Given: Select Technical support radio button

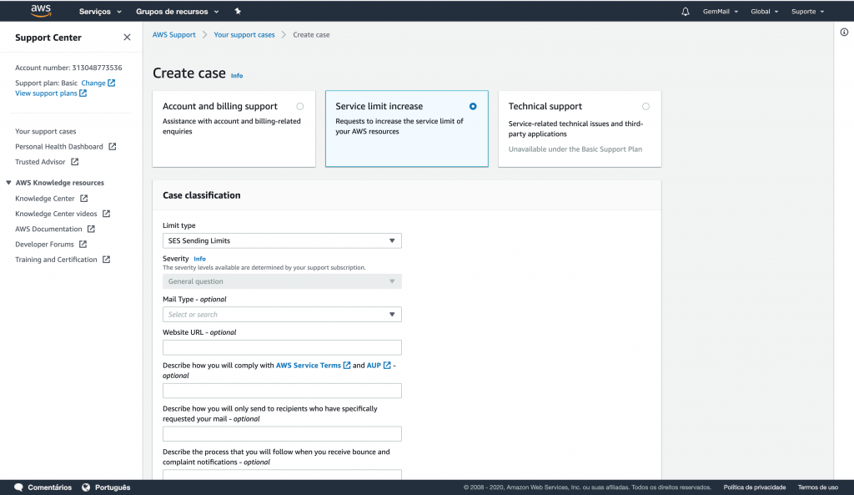Looking at the screenshot, I should pyautogui.click(x=646, y=106).
